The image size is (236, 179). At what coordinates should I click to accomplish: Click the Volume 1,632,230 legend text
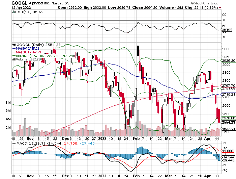[29, 59]
